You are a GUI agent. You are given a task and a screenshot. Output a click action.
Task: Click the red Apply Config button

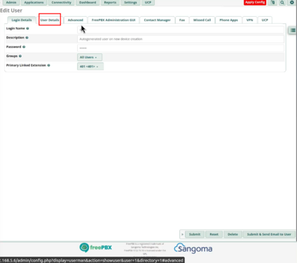click(255, 3)
